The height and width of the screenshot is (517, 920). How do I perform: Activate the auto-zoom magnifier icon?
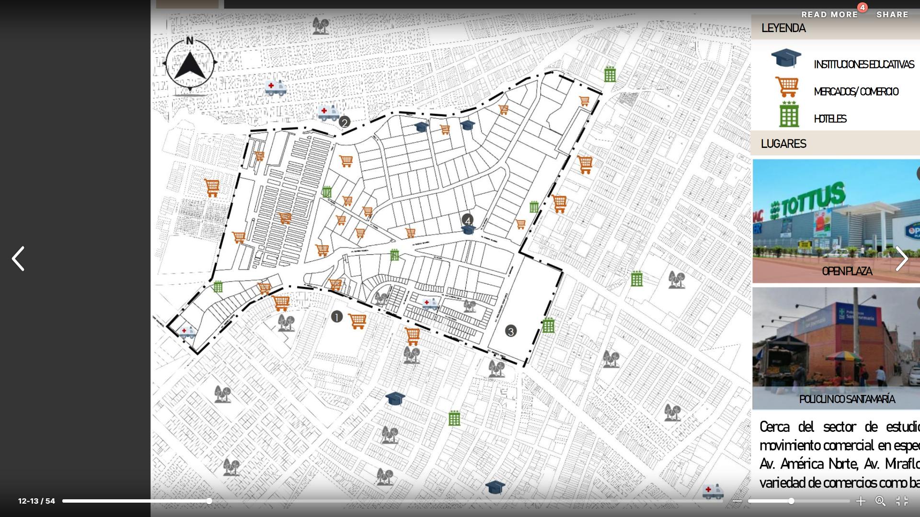coord(880,501)
